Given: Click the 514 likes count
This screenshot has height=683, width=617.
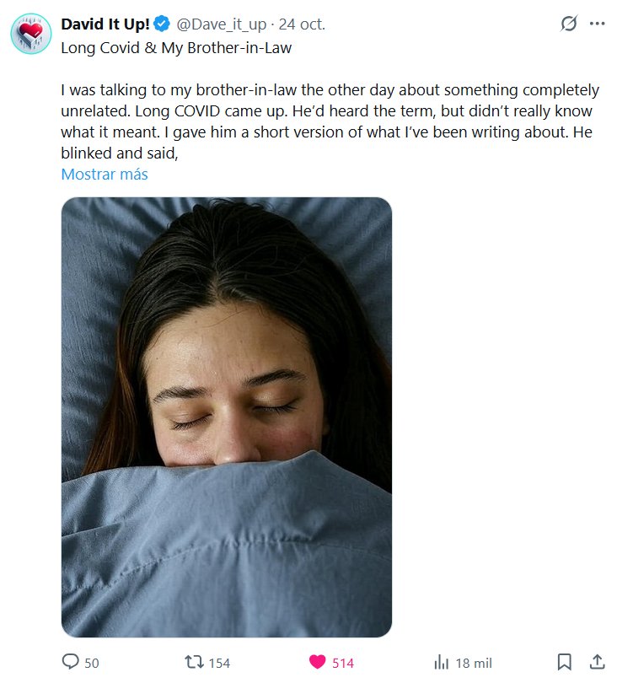Looking at the screenshot, I should [x=343, y=663].
